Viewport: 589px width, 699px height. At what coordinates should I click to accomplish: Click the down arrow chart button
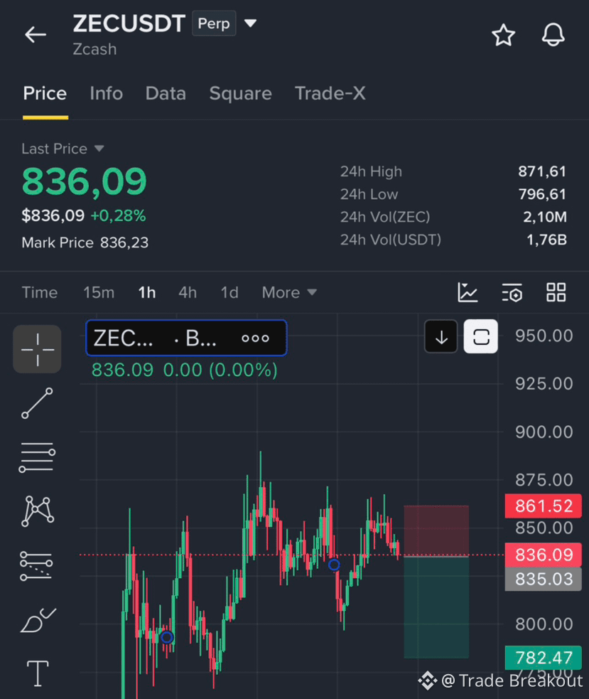(x=441, y=337)
